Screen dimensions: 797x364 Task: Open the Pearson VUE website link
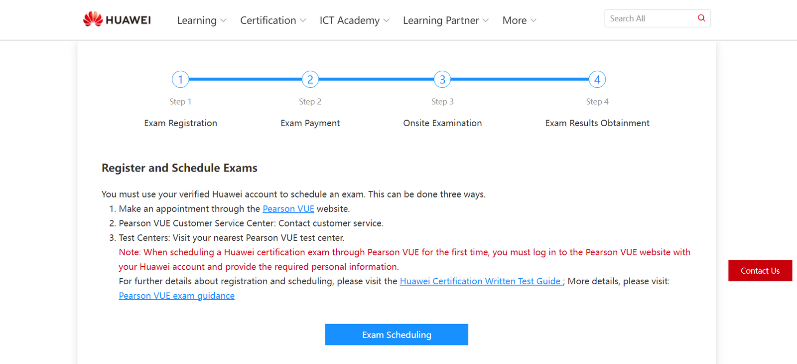coord(288,209)
